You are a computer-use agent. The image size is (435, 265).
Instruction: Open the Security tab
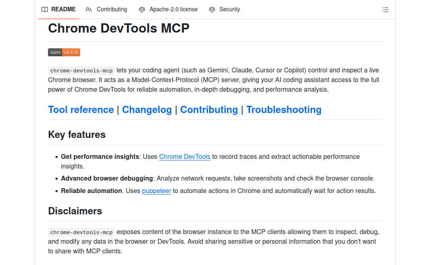coord(229,9)
